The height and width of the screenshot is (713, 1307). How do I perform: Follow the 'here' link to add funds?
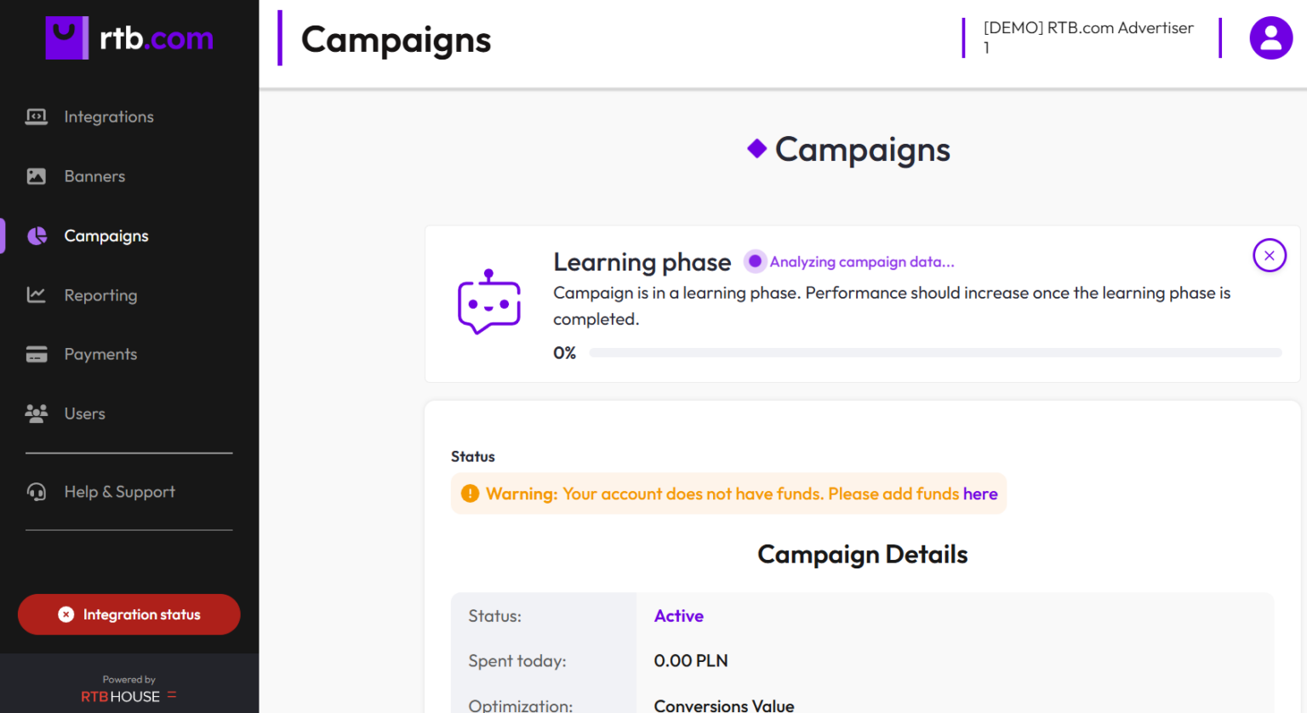[x=980, y=493]
